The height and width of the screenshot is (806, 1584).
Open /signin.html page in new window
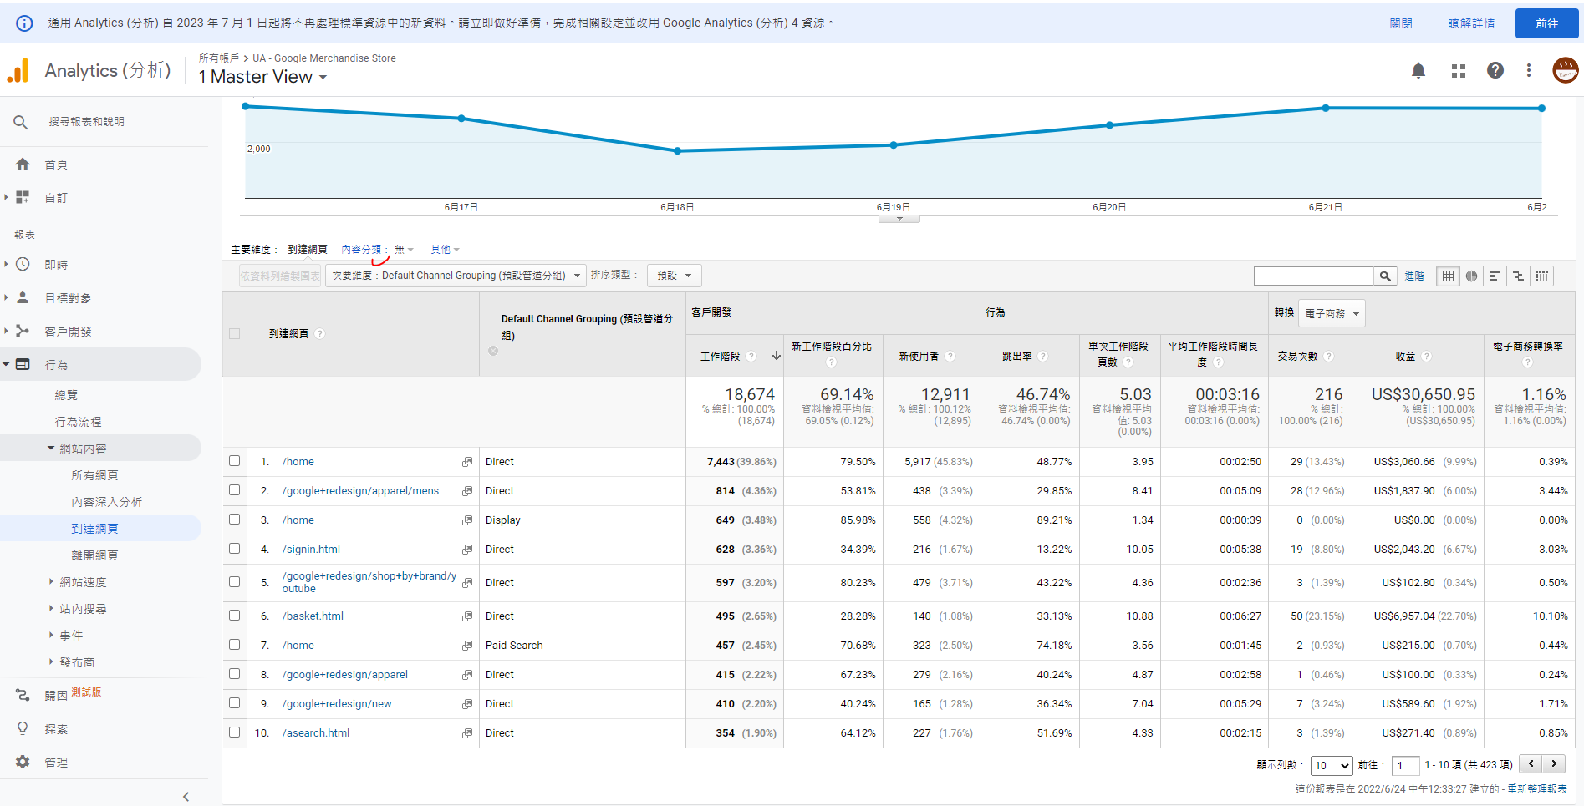[x=467, y=550]
